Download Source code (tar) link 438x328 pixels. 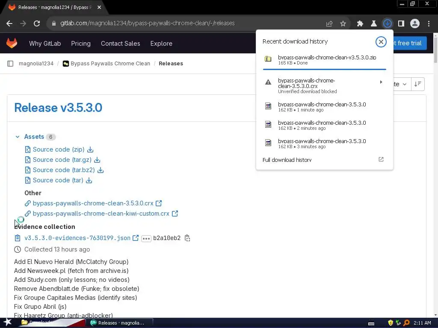click(x=58, y=181)
